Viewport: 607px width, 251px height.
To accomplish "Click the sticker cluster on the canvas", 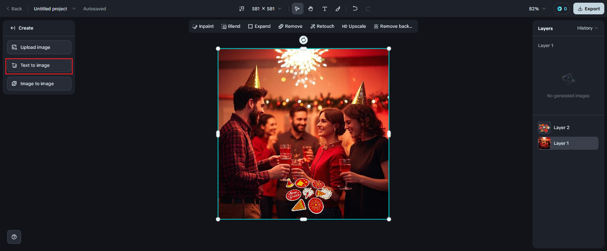I will pyautogui.click(x=308, y=196).
